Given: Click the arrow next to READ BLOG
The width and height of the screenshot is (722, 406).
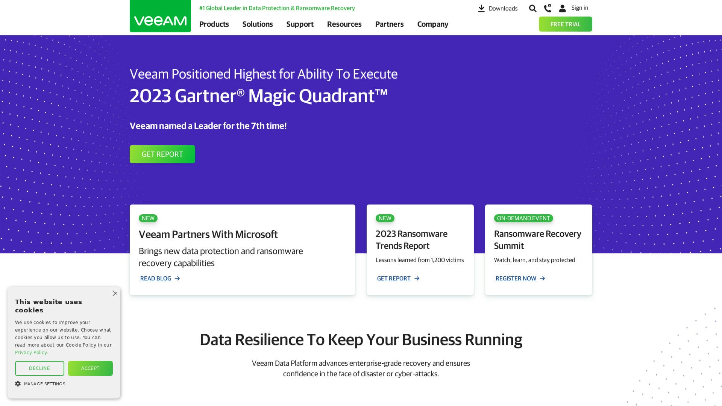Looking at the screenshot, I should [x=177, y=278].
